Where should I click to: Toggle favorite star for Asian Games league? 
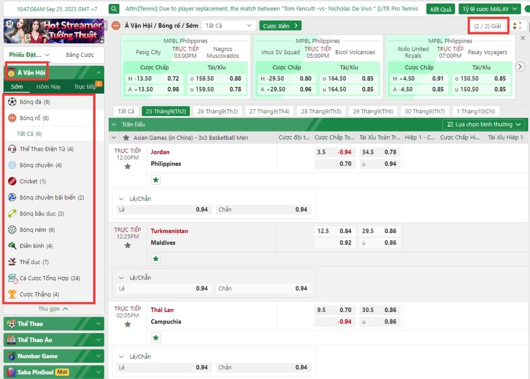tap(126, 138)
